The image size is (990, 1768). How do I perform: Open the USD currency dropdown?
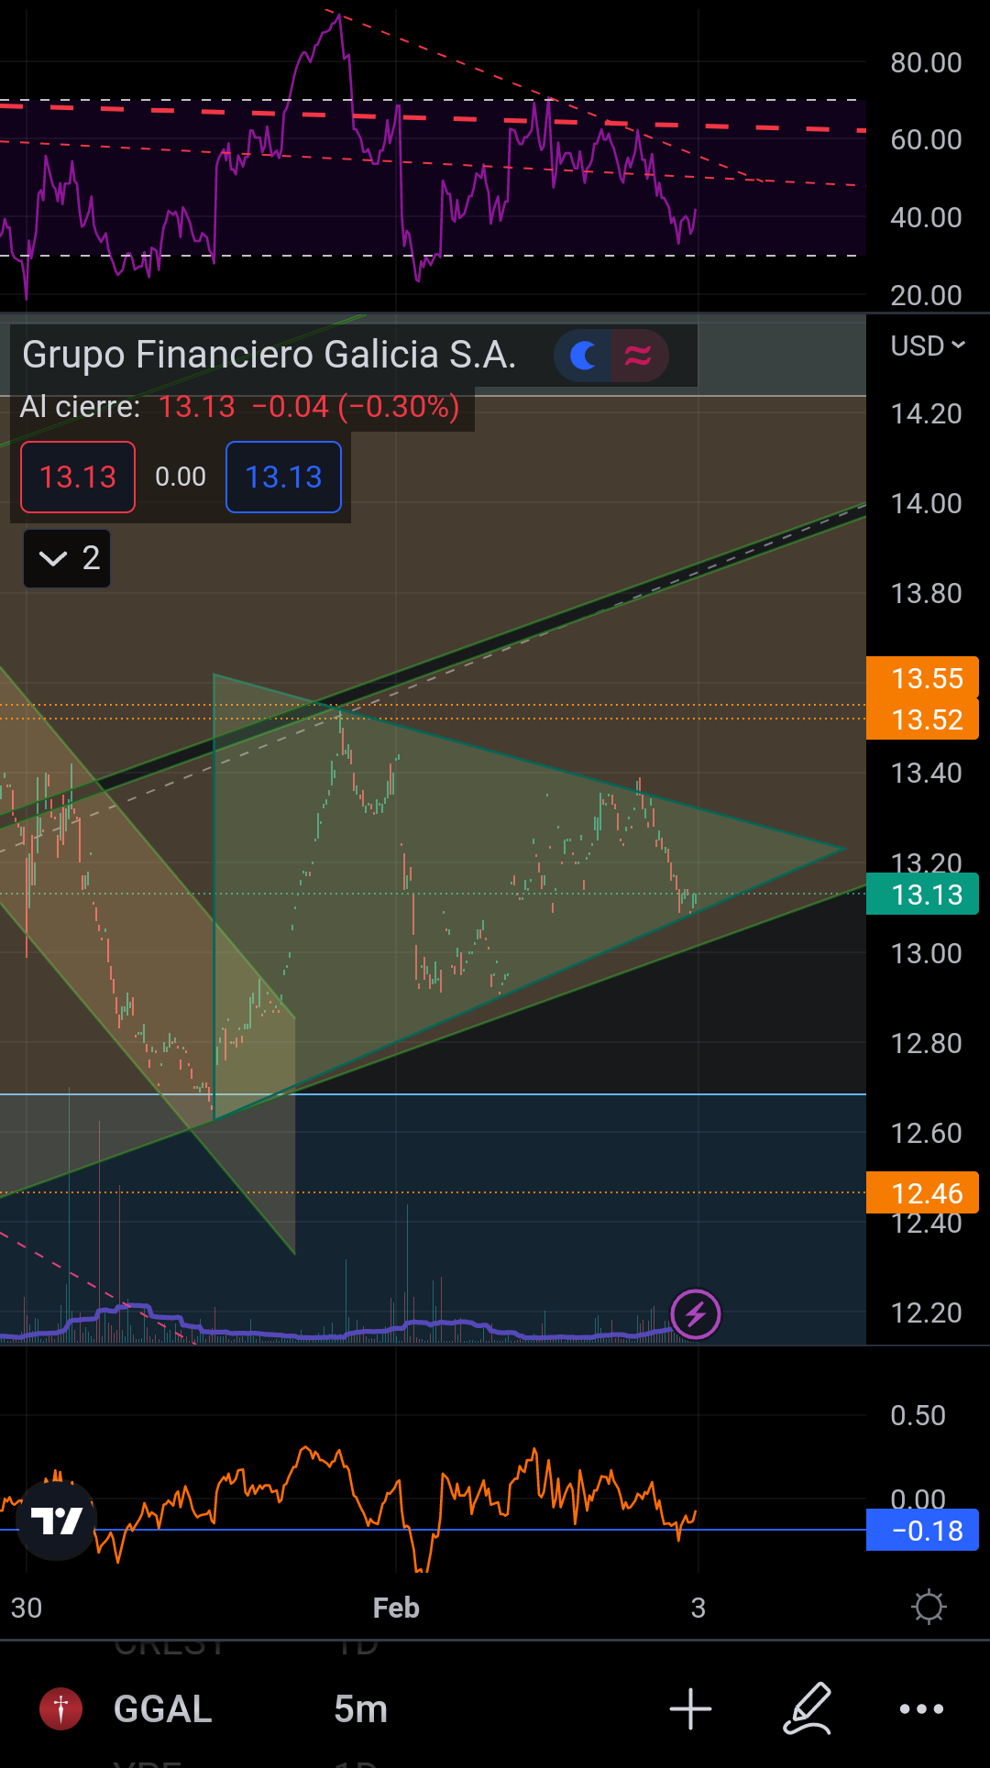click(x=927, y=346)
